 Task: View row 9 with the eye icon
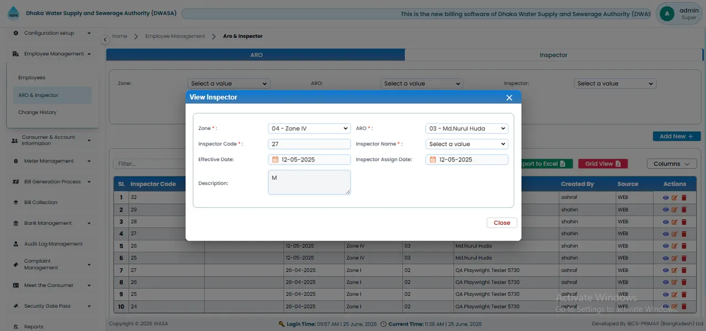666,294
